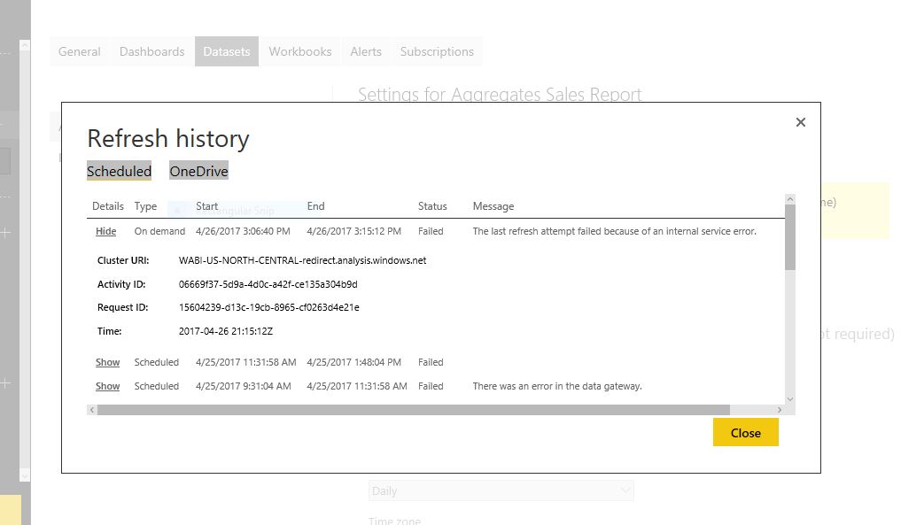This screenshot has height=525, width=924.
Task: Click the vertical scrollbar down arrow in dialog
Action: point(790,399)
